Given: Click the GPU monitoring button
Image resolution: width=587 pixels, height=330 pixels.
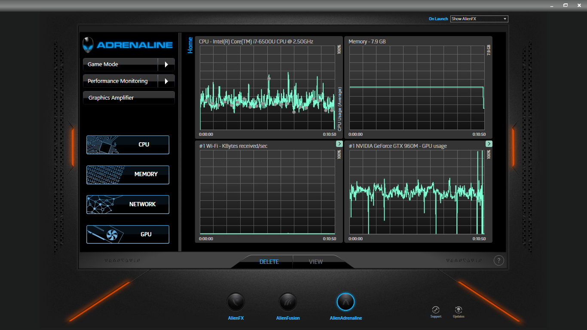Looking at the screenshot, I should pos(128,235).
